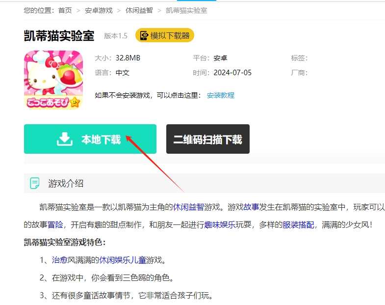385x305 pixels.
Task: Follow the 冒险 hyperlink in description
Action: coord(55,224)
